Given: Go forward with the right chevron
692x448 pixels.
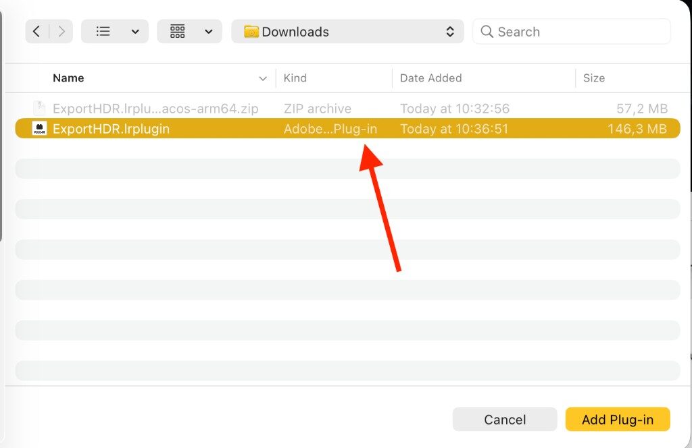Looking at the screenshot, I should tap(61, 31).
